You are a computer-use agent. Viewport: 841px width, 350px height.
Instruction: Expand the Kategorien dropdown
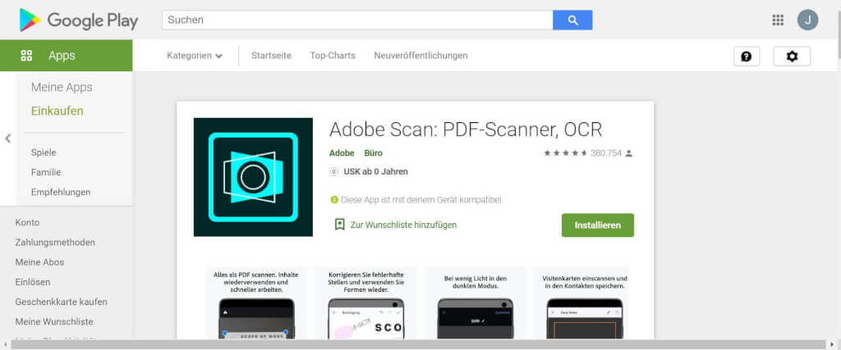click(x=195, y=56)
